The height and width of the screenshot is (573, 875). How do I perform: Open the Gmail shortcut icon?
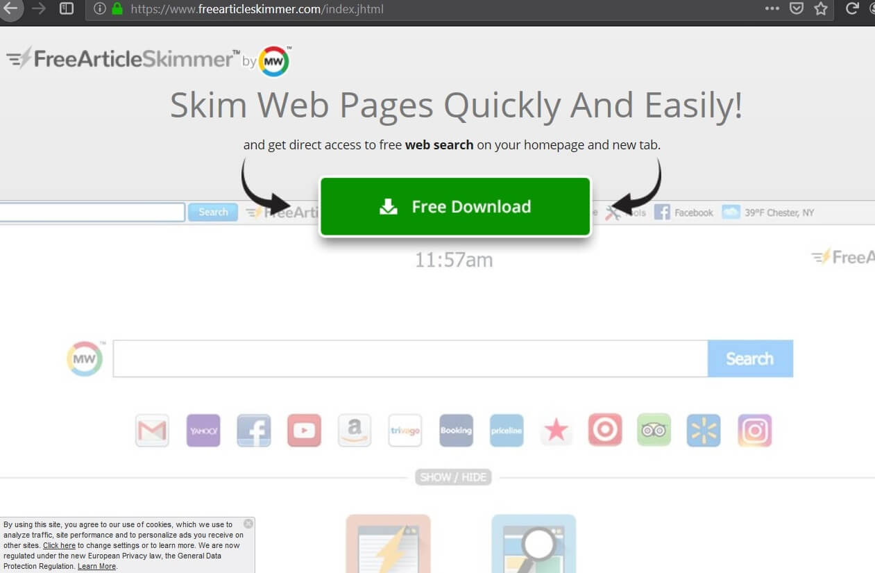153,431
